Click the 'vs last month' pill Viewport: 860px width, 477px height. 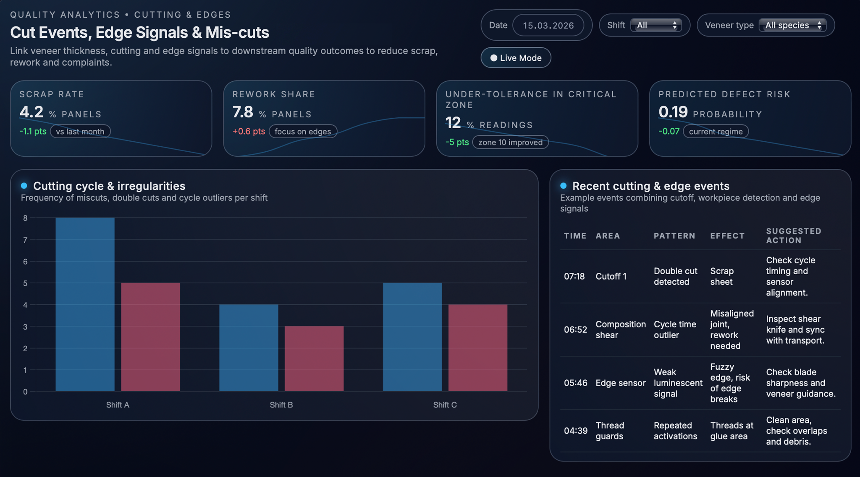coord(80,132)
